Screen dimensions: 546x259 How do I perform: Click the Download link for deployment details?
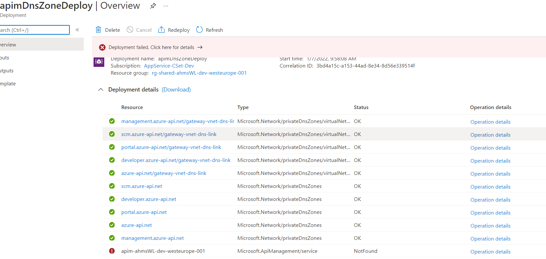click(176, 90)
